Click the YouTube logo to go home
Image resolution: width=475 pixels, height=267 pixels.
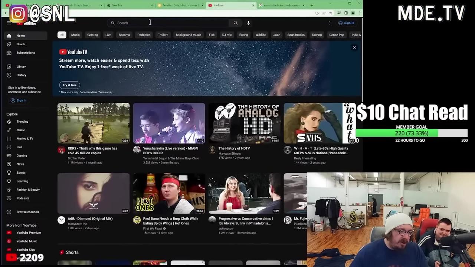click(28, 23)
